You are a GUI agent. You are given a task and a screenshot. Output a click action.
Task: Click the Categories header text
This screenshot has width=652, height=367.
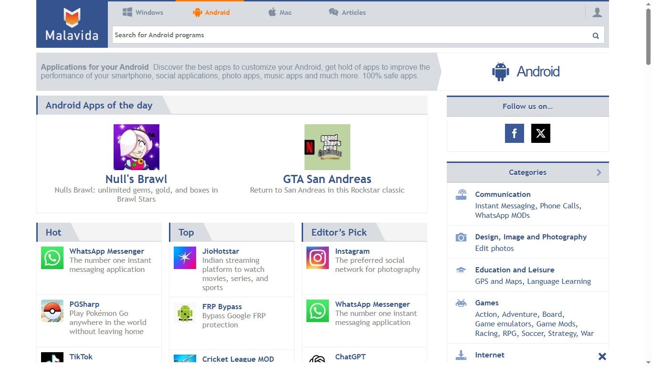click(527, 173)
